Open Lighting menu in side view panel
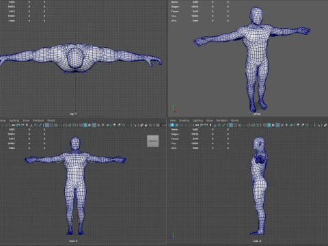The width and height of the screenshot is (328, 246). [x=197, y=120]
